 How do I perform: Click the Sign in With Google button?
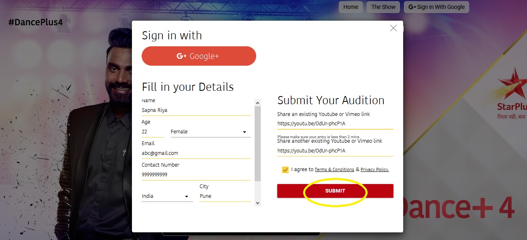pos(436,7)
